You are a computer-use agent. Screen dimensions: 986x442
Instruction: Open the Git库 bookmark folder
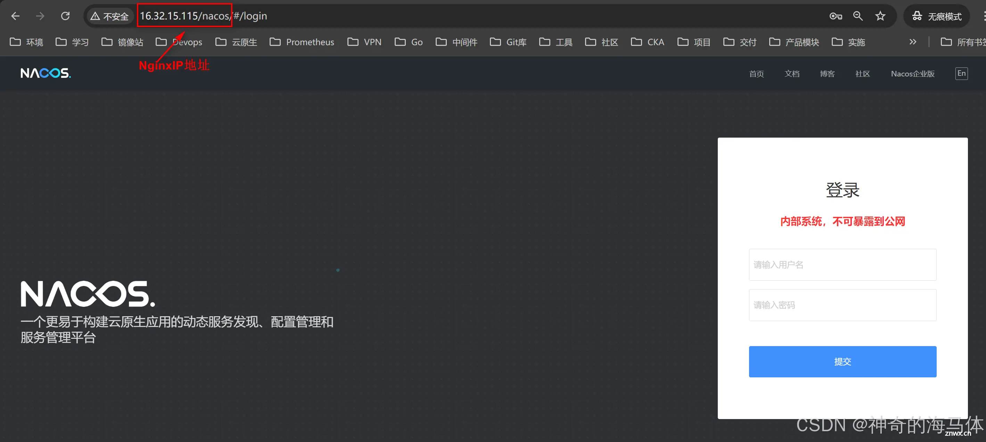(x=508, y=42)
